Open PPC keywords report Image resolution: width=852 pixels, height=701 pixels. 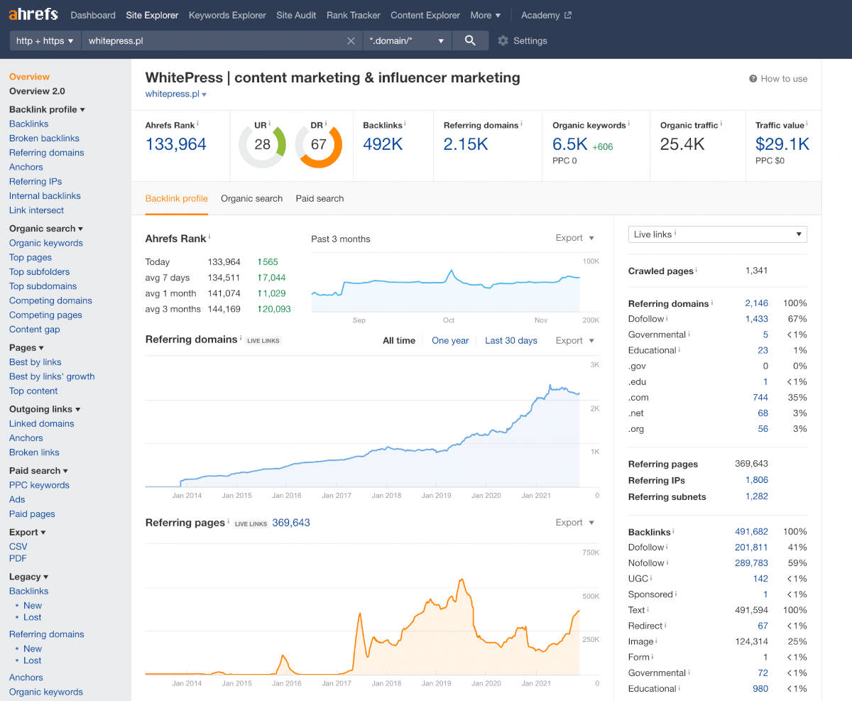[x=39, y=485]
